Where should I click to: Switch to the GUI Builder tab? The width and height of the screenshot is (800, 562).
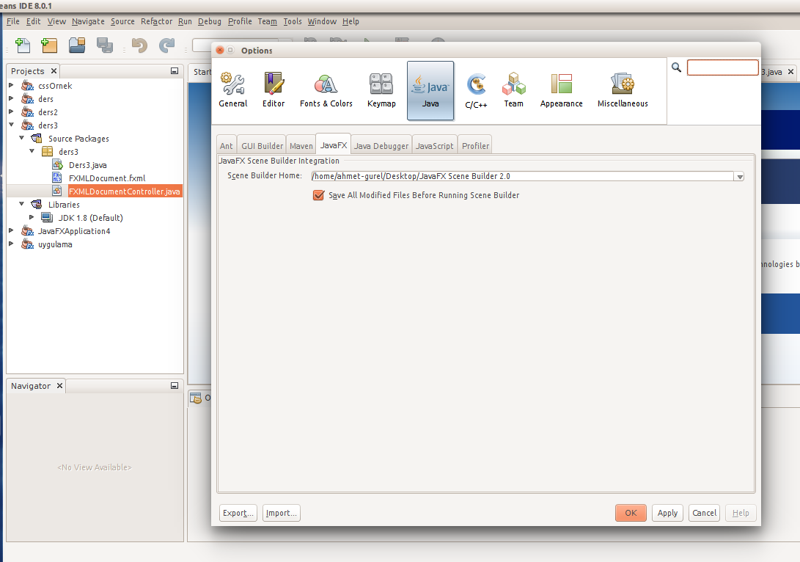click(262, 145)
